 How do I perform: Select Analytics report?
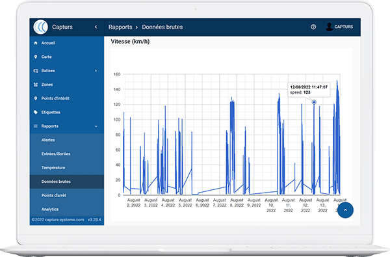coord(67,210)
